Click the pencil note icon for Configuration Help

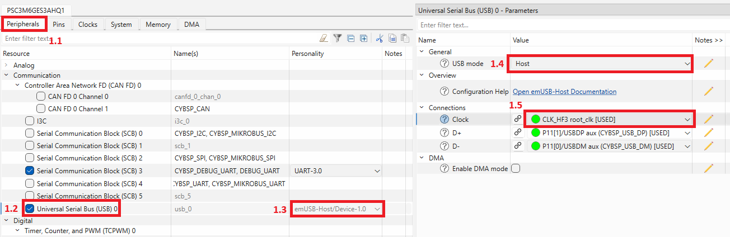(709, 91)
